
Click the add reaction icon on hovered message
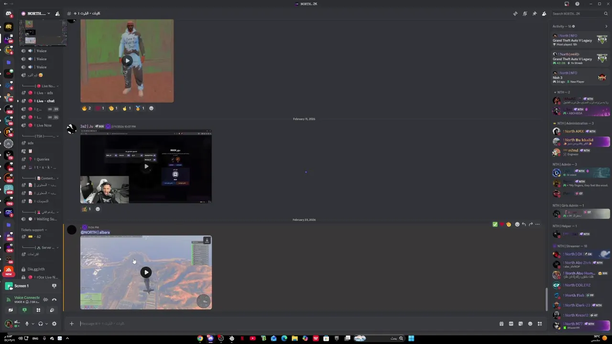pyautogui.click(x=517, y=224)
